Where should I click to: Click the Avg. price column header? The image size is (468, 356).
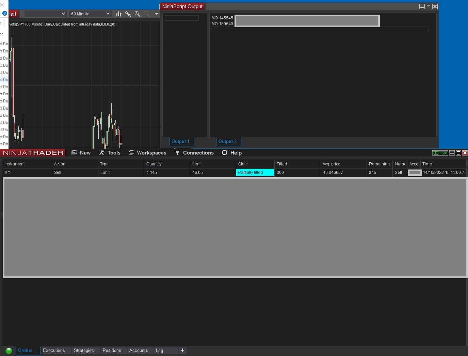[x=344, y=164]
